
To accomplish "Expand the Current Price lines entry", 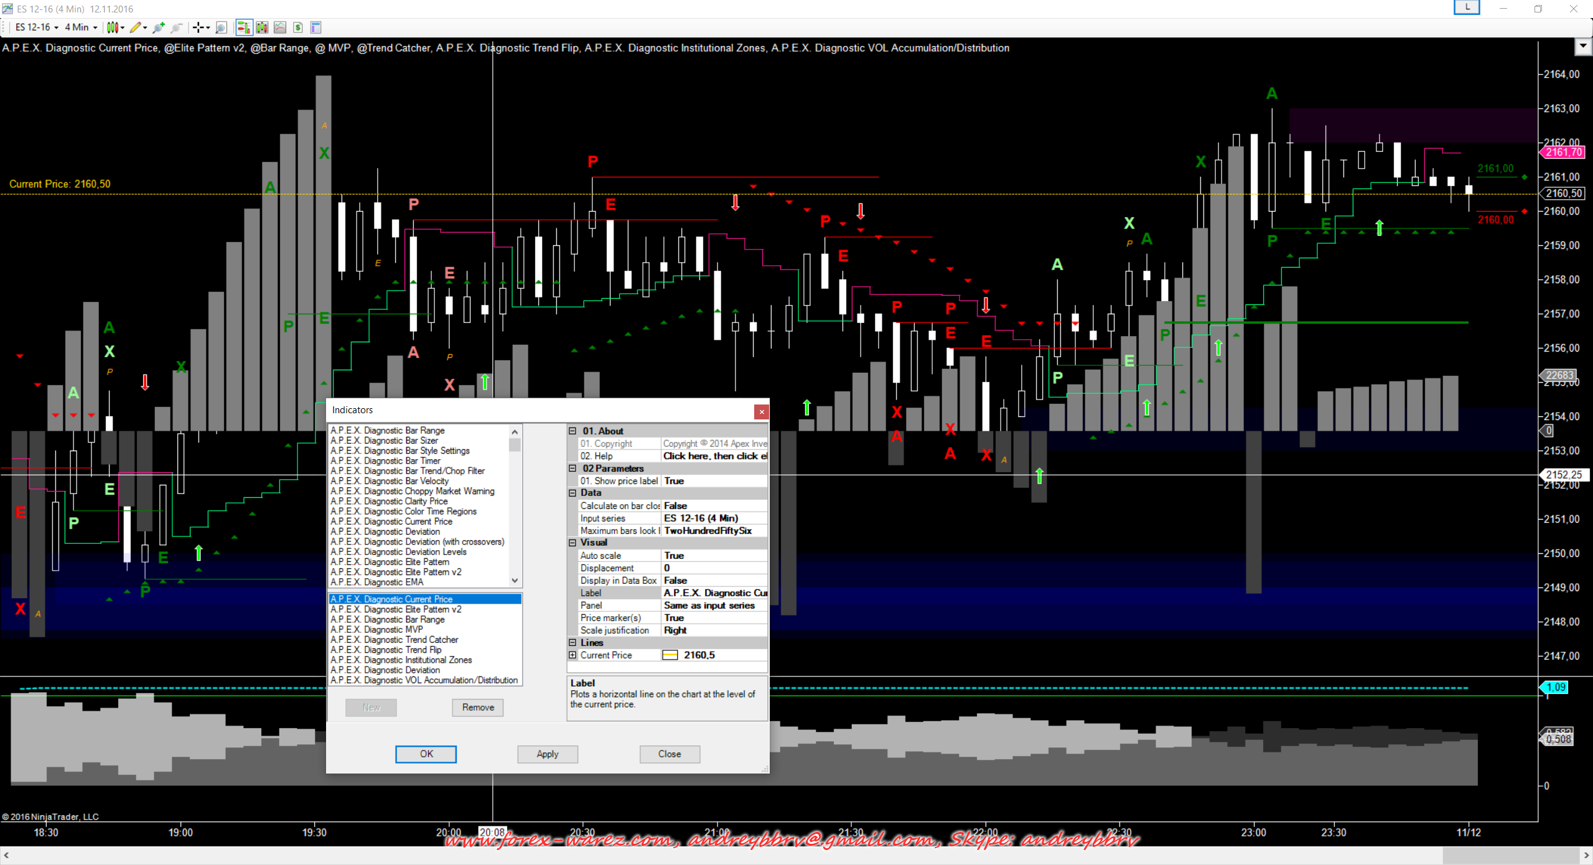I will pos(572,655).
